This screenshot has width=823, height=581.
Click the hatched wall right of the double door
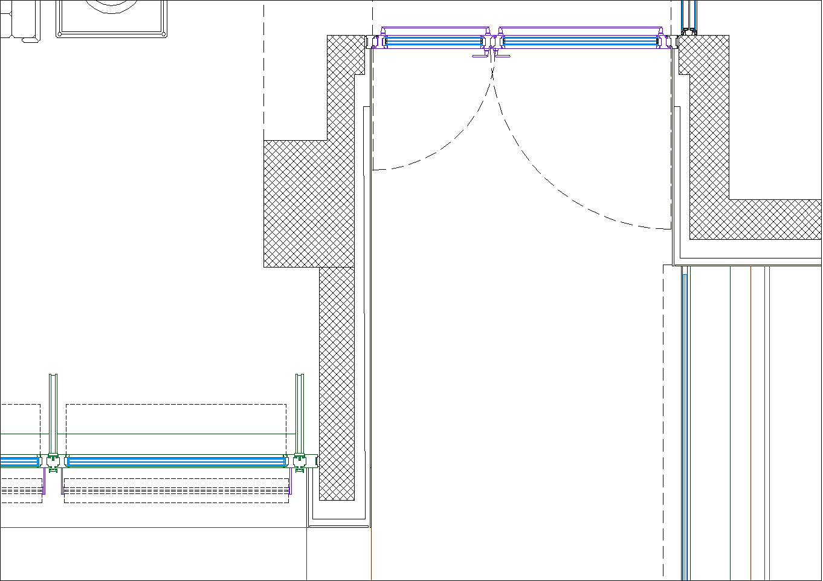(x=708, y=133)
